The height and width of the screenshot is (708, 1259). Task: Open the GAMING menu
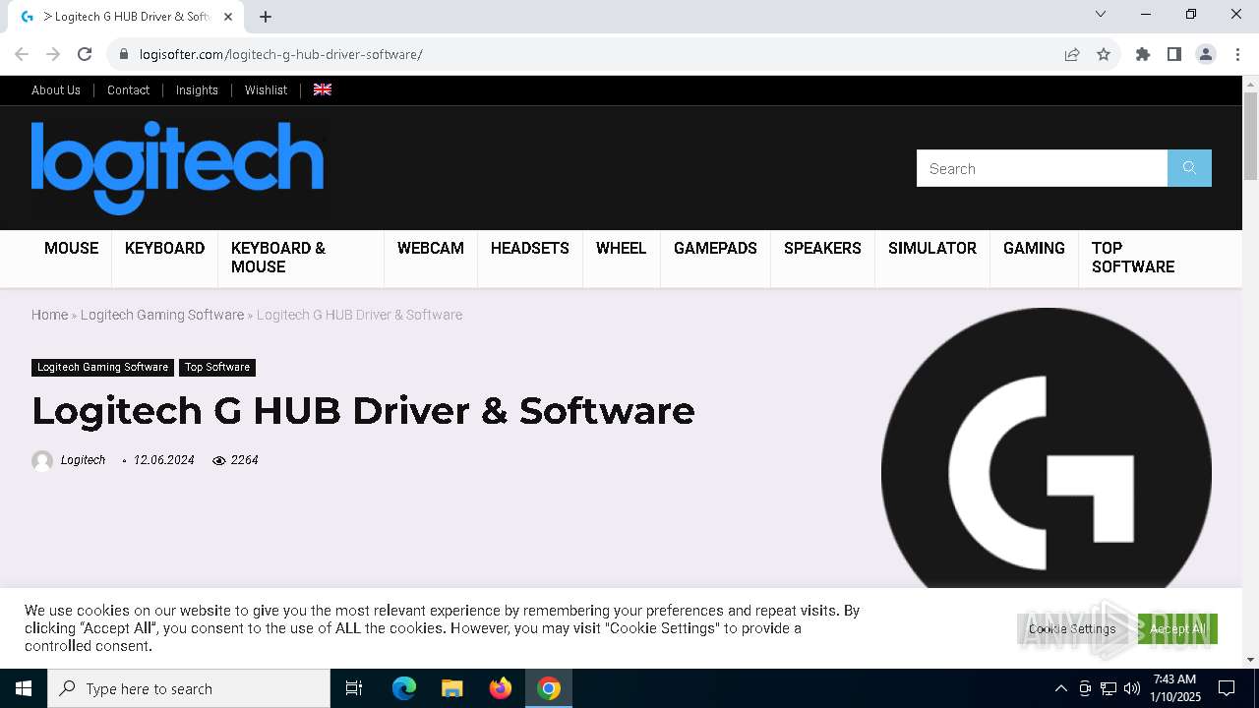pyautogui.click(x=1034, y=248)
